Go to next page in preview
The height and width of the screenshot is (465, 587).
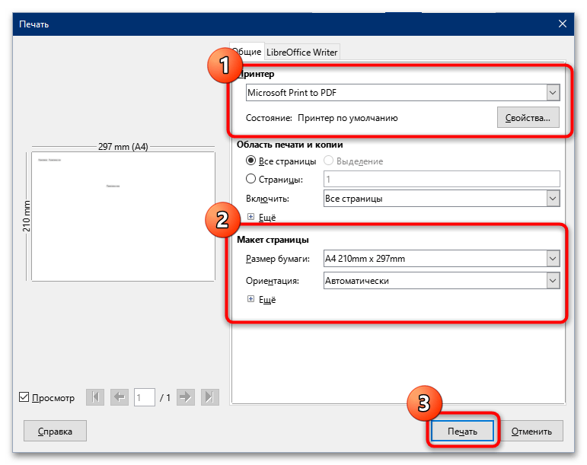185,397
